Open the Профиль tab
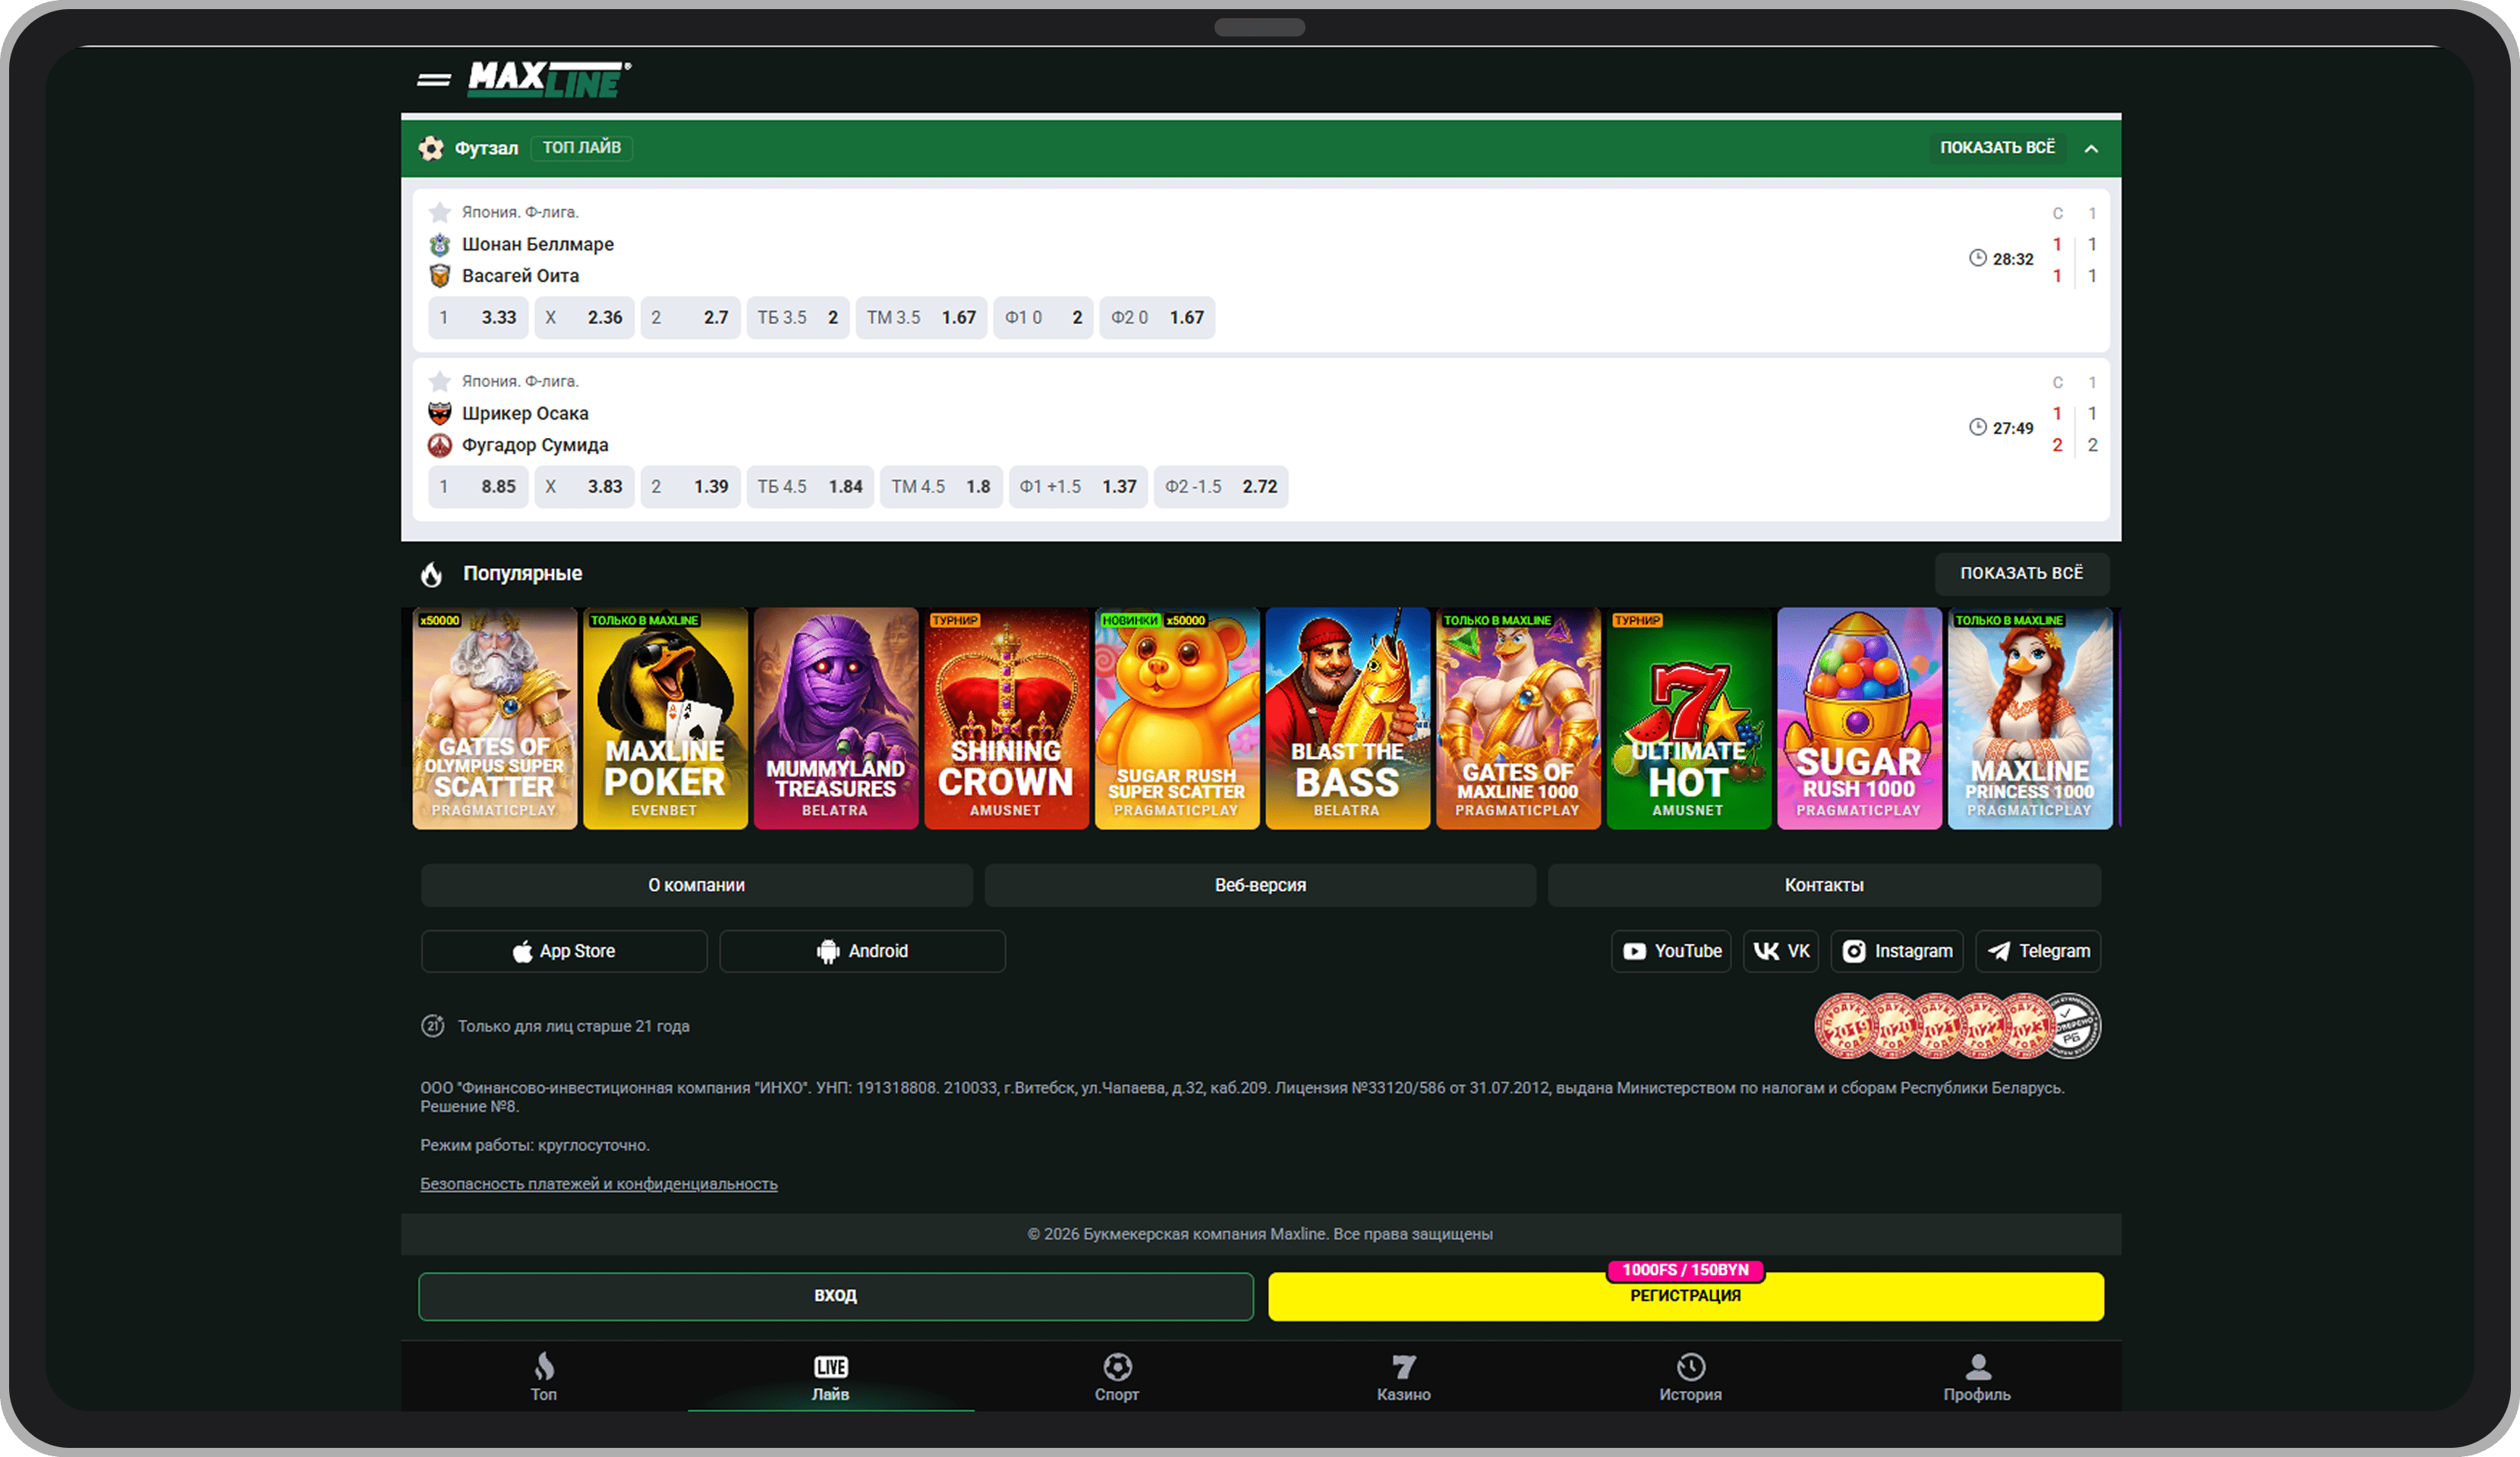 1978,1377
